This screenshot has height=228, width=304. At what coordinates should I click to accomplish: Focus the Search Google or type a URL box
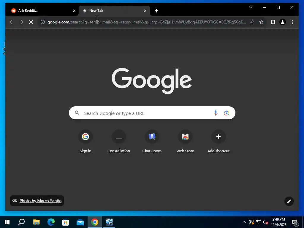[152, 113]
